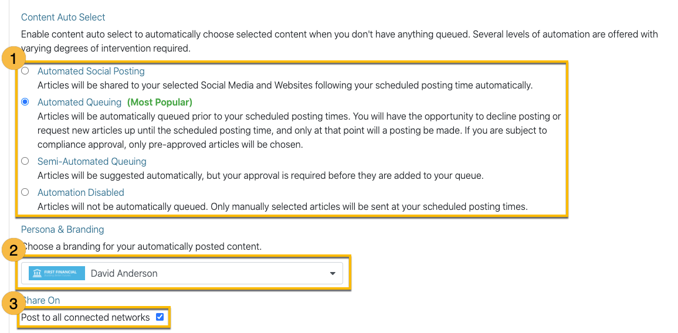Click the Post to all connected networks label

tap(86, 317)
